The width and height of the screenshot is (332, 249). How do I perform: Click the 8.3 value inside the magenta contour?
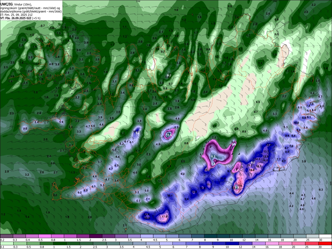[x=213, y=157]
